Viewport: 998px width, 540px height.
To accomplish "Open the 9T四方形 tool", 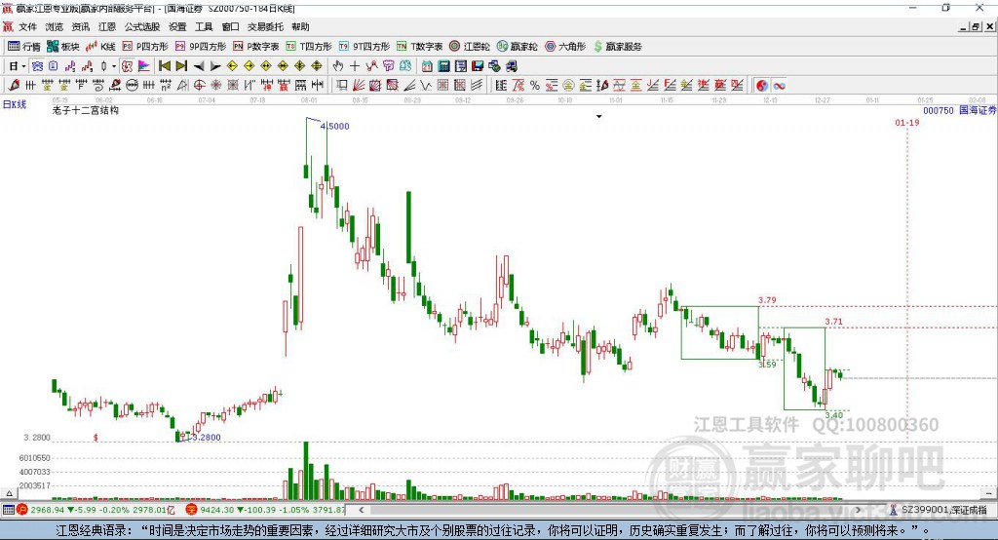I will (365, 47).
